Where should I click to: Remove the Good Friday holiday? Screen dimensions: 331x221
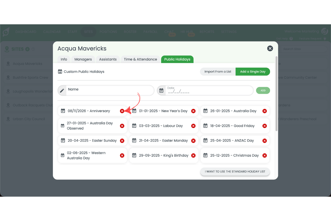265,126
